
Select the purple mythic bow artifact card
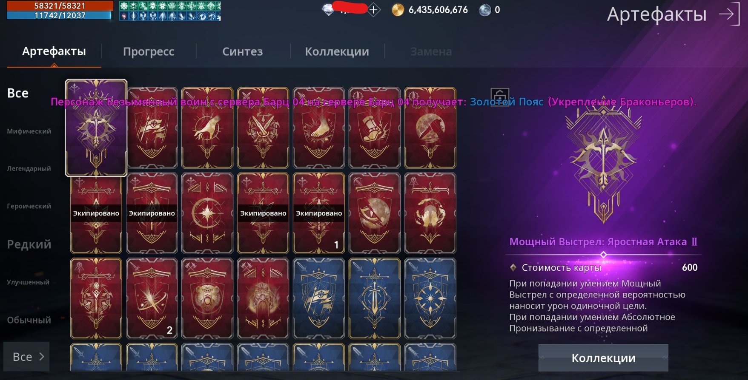(x=96, y=128)
